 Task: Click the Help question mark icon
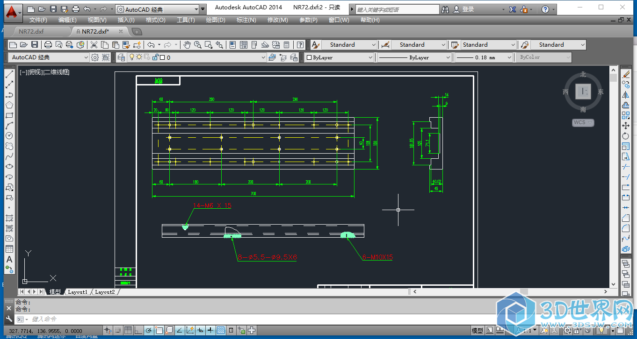[x=545, y=9]
